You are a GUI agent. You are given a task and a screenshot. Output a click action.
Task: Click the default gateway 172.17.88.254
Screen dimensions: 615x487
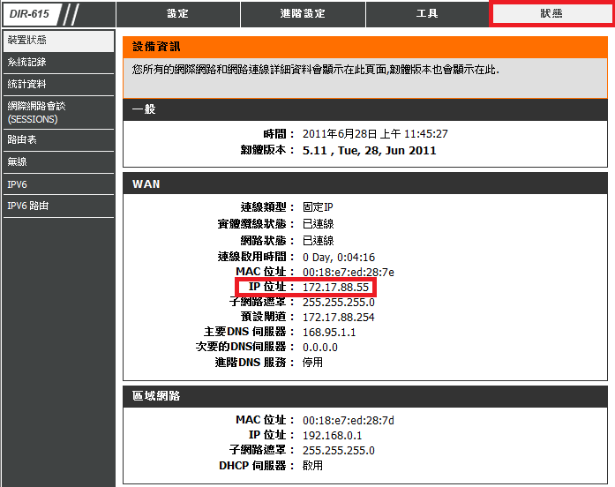[x=338, y=316]
